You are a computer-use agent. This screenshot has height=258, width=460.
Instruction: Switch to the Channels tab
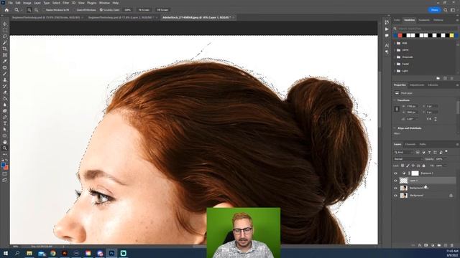(x=410, y=144)
